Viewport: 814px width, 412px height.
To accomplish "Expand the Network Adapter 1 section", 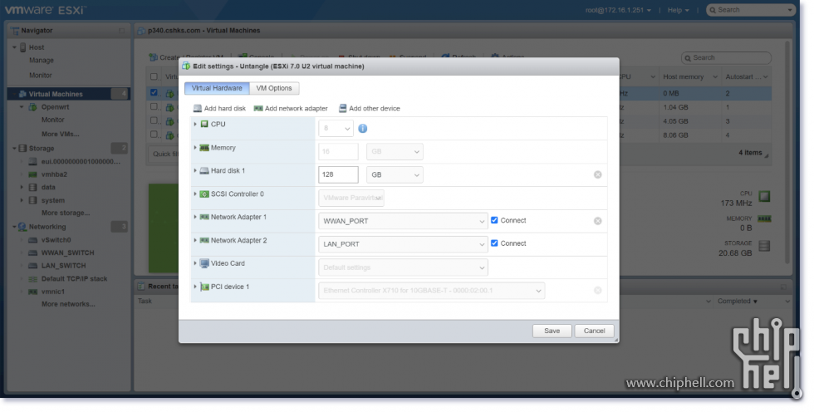I will coord(195,217).
